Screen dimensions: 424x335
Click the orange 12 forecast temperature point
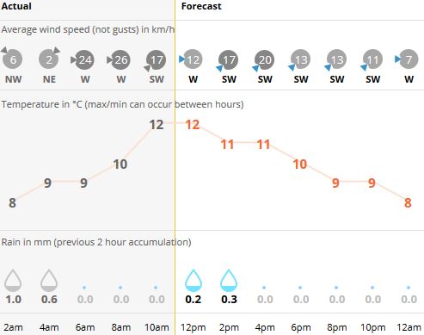pos(193,125)
